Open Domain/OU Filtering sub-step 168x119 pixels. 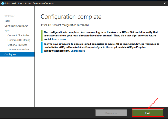tap(19, 40)
